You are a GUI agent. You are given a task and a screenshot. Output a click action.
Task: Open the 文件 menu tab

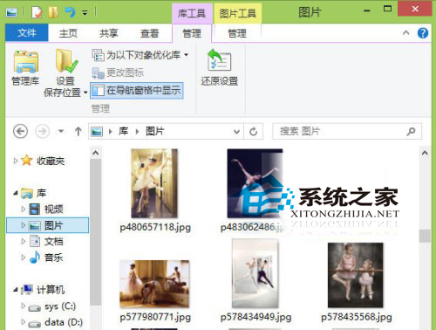point(27,33)
